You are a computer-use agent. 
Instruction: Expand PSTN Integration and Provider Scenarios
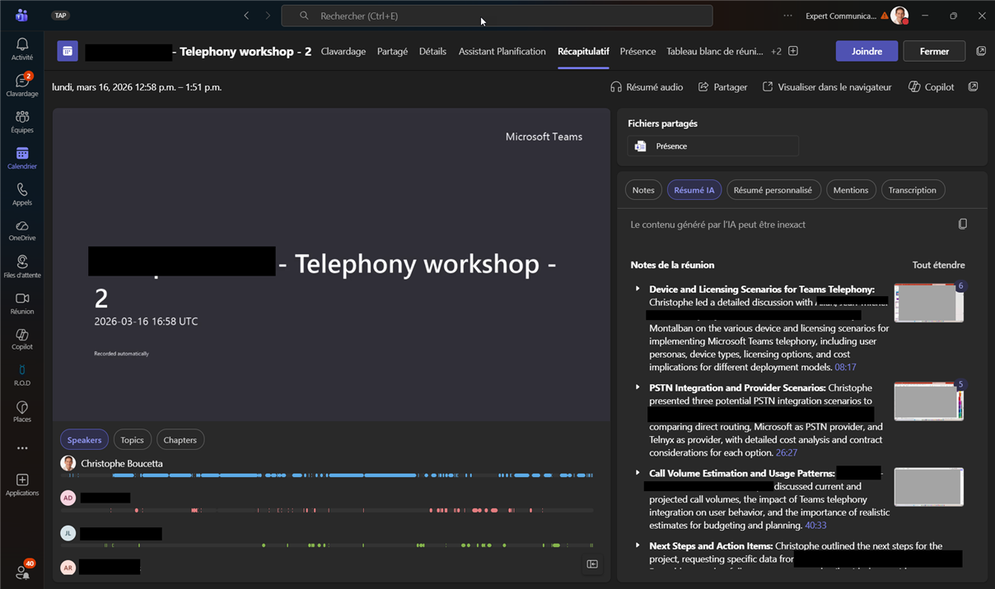click(x=638, y=387)
